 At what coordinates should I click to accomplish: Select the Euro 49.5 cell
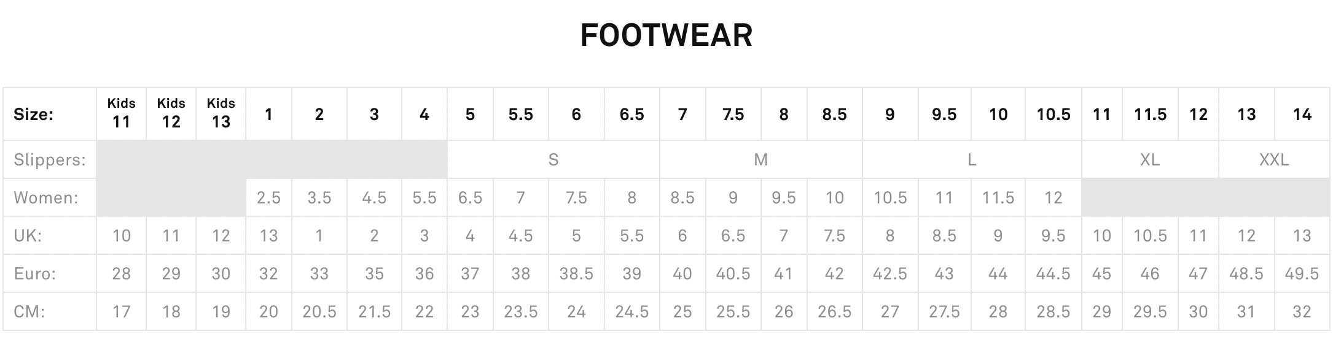[x=1302, y=274]
